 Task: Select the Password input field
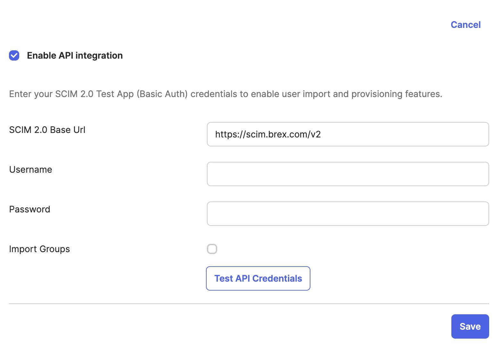[348, 214]
